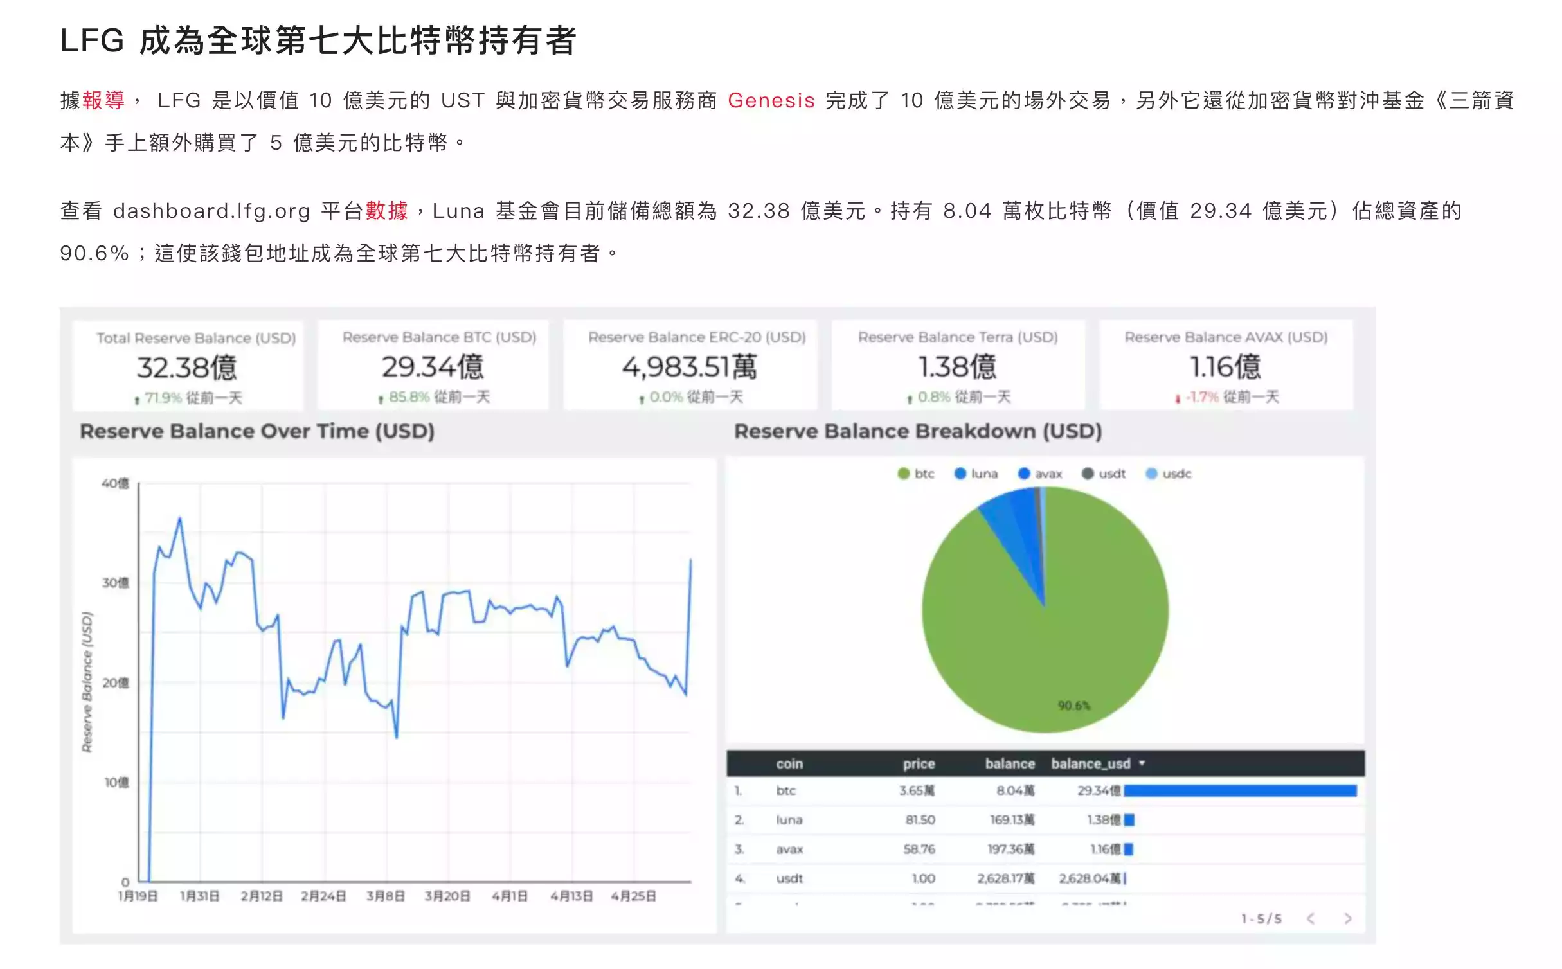Image resolution: width=1562 pixels, height=969 pixels.
Task: Click the blue bar in luna row
Action: click(x=1129, y=820)
